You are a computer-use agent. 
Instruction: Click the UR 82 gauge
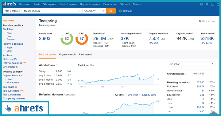click(x=67, y=38)
